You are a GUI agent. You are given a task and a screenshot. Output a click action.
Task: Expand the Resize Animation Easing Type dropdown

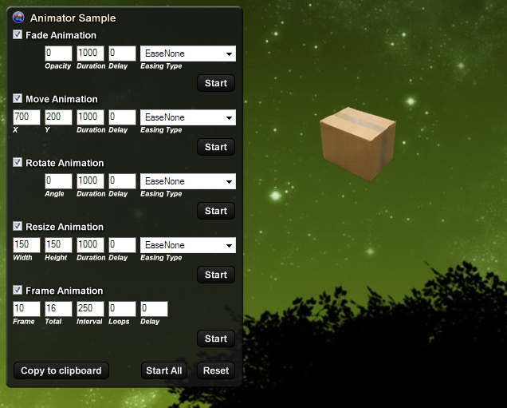pyautogui.click(x=188, y=245)
